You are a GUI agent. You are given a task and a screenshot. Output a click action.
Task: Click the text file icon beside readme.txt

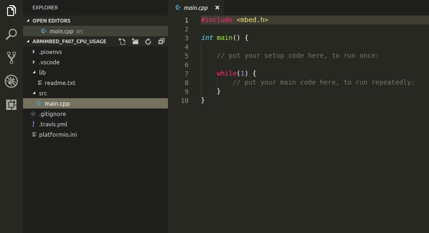pos(40,83)
